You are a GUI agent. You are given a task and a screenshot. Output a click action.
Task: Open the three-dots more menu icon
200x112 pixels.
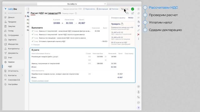138,39
